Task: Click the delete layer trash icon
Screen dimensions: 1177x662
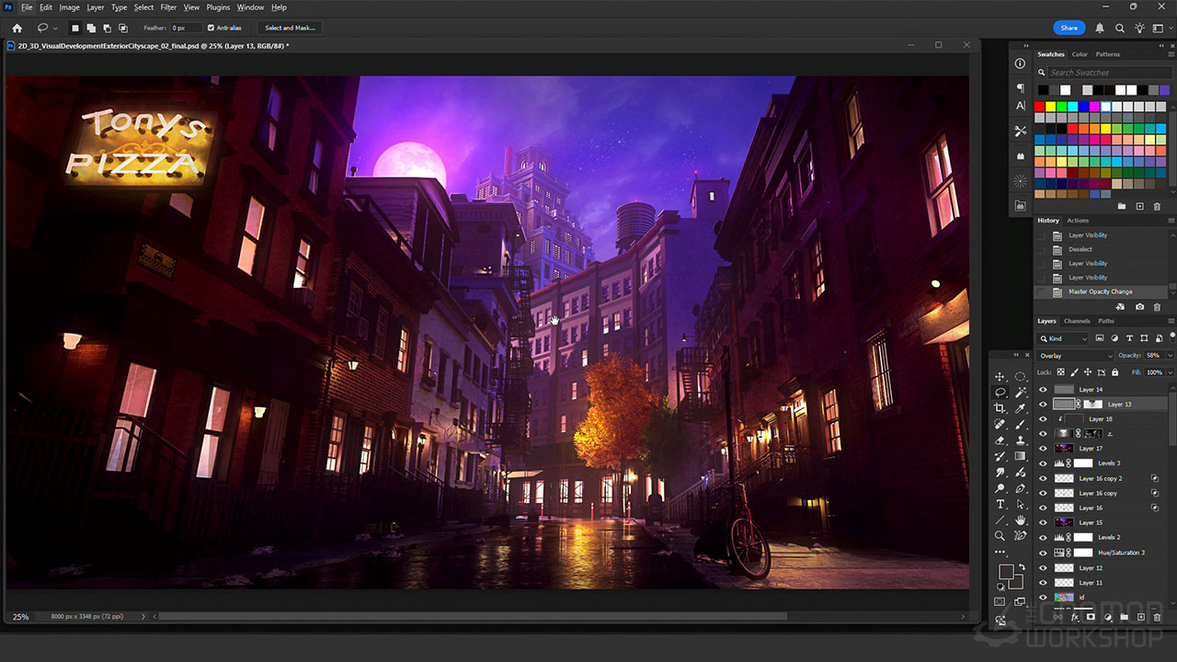Action: click(1157, 617)
